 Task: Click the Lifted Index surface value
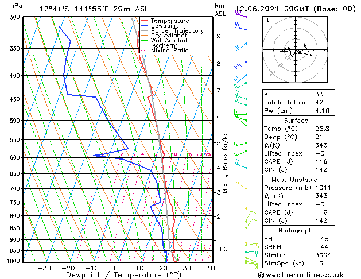320,153
